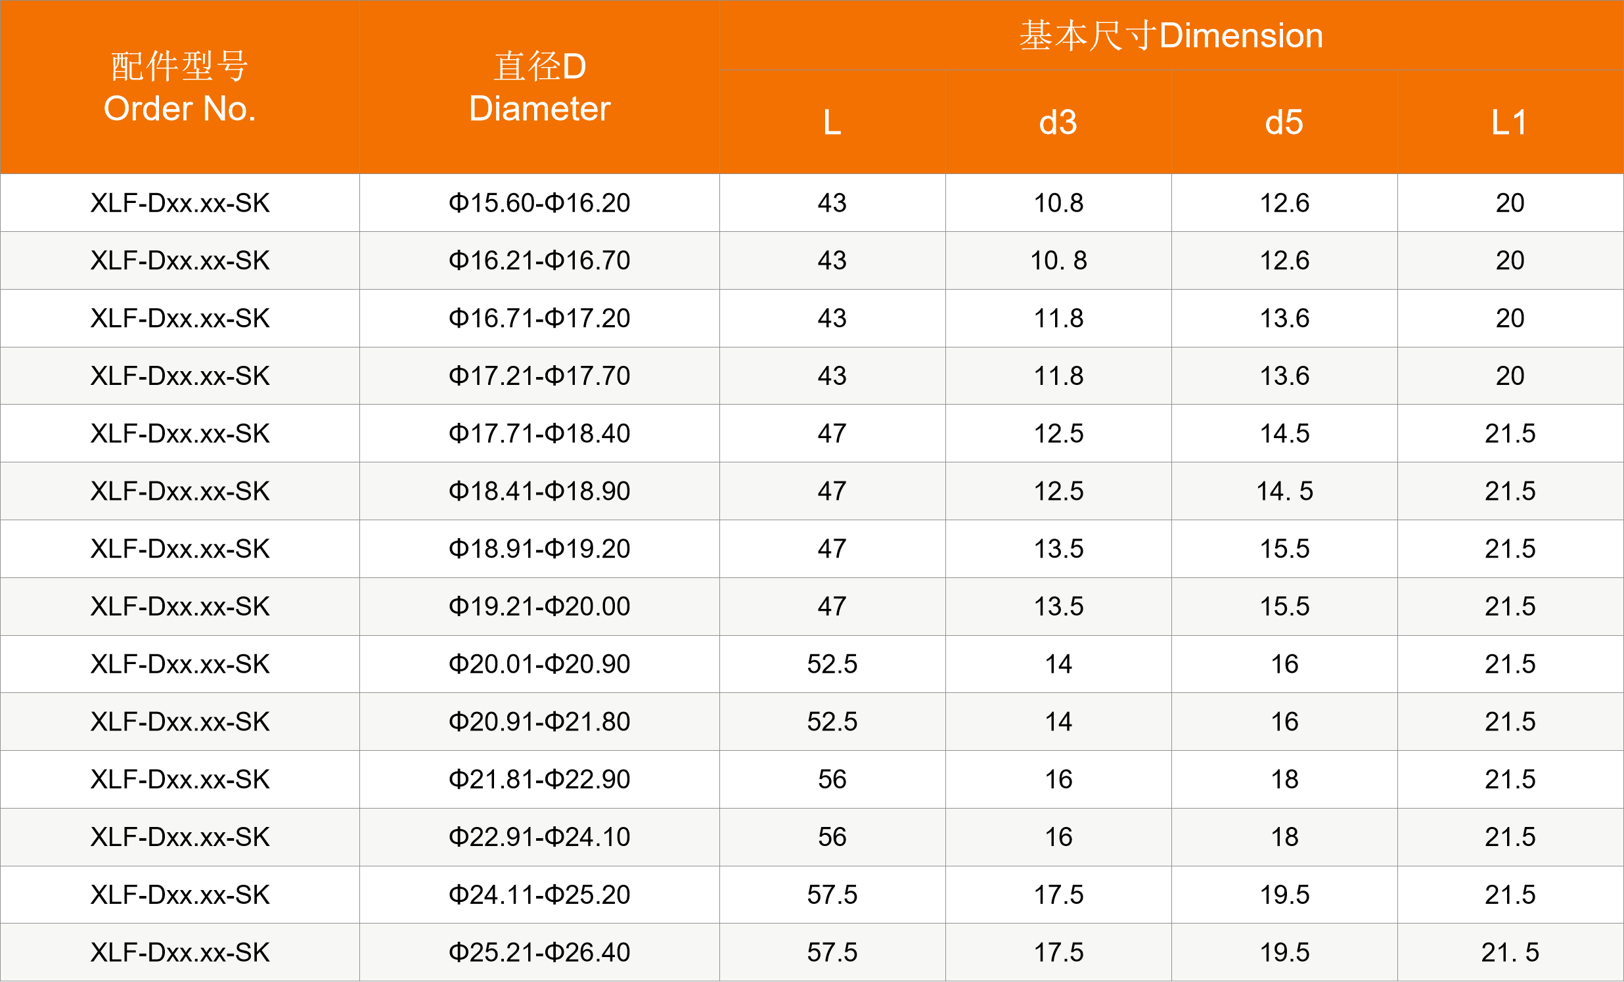Viewport: 1624px width, 982px height.
Task: Select d3 value in the Φ18.91-Φ19.20 row
Action: click(x=1058, y=549)
